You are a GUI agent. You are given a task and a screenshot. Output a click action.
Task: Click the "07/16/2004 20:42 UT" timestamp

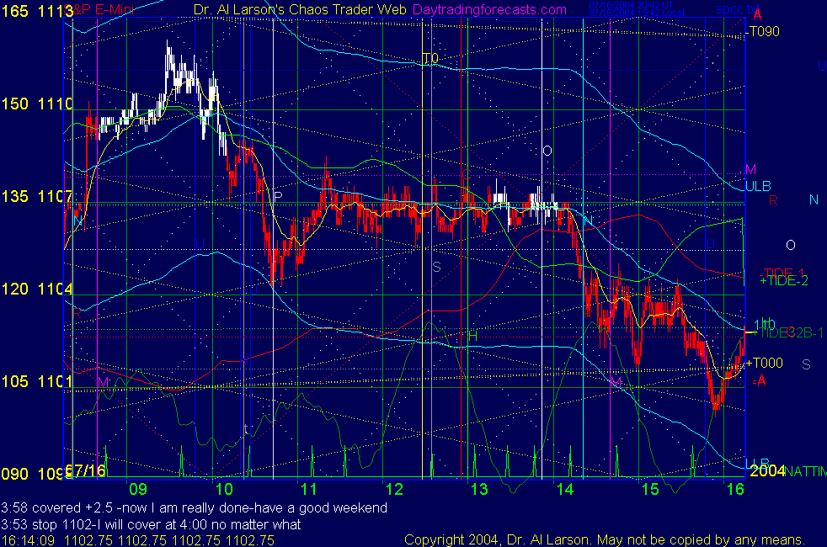click(x=631, y=5)
